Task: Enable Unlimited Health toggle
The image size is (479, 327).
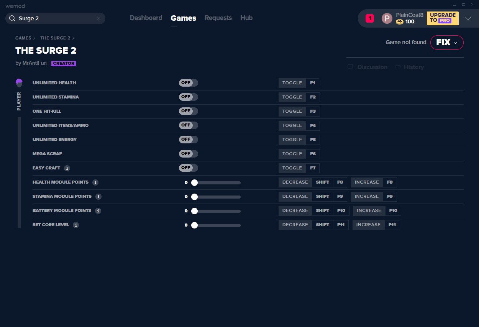Action: [x=189, y=83]
